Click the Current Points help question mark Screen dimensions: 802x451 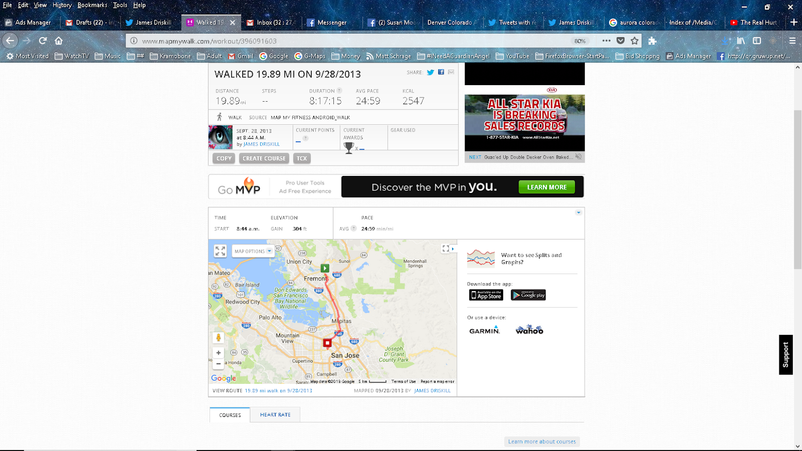point(306,138)
